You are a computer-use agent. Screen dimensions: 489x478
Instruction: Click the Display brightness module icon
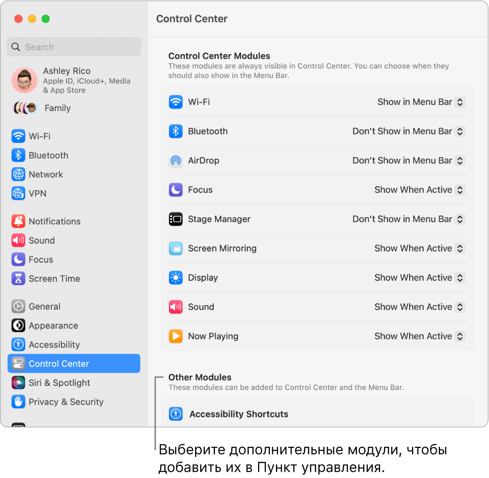(176, 277)
